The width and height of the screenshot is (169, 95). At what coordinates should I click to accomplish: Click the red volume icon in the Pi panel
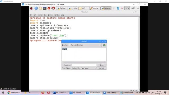[x=122, y=8]
